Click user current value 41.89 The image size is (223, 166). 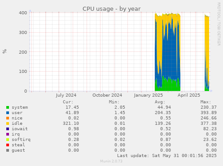pos(72,113)
